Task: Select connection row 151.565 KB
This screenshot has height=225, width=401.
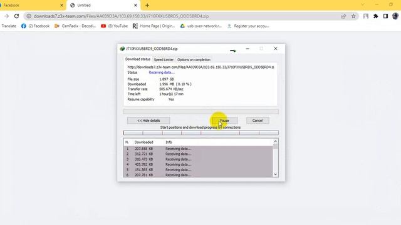Action: [198, 169]
